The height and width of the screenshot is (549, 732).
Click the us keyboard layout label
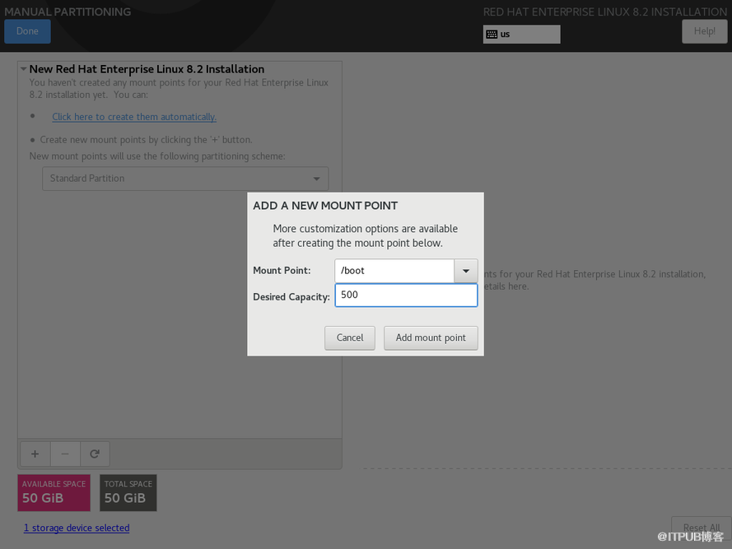506,35
